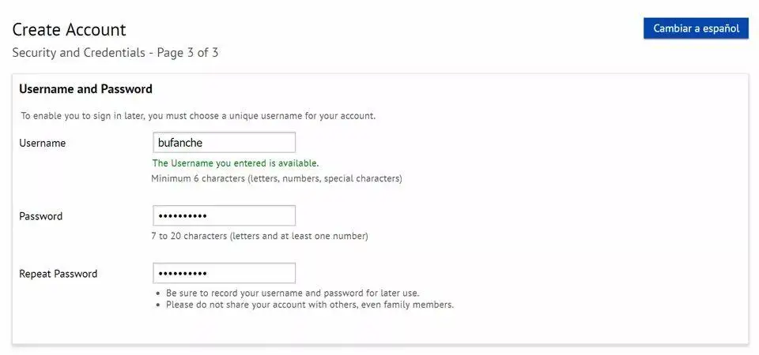Click the 'Minimum 6 characters' hint text
The width and height of the screenshot is (759, 355).
tap(277, 178)
